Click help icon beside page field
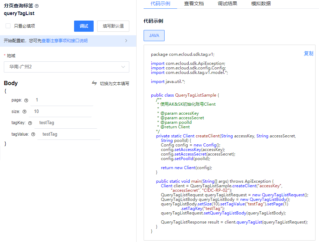The height and width of the screenshot is (242, 319). tap(26, 100)
